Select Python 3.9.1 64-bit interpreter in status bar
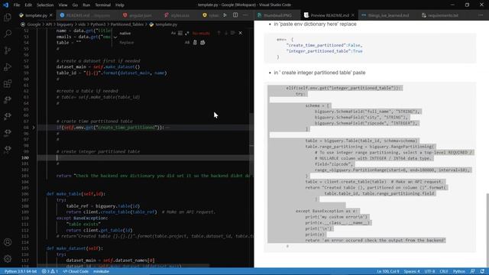 [x=21, y=271]
